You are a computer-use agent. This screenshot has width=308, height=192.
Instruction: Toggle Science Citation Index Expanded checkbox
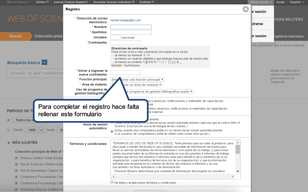pyautogui.click(x=16, y=158)
